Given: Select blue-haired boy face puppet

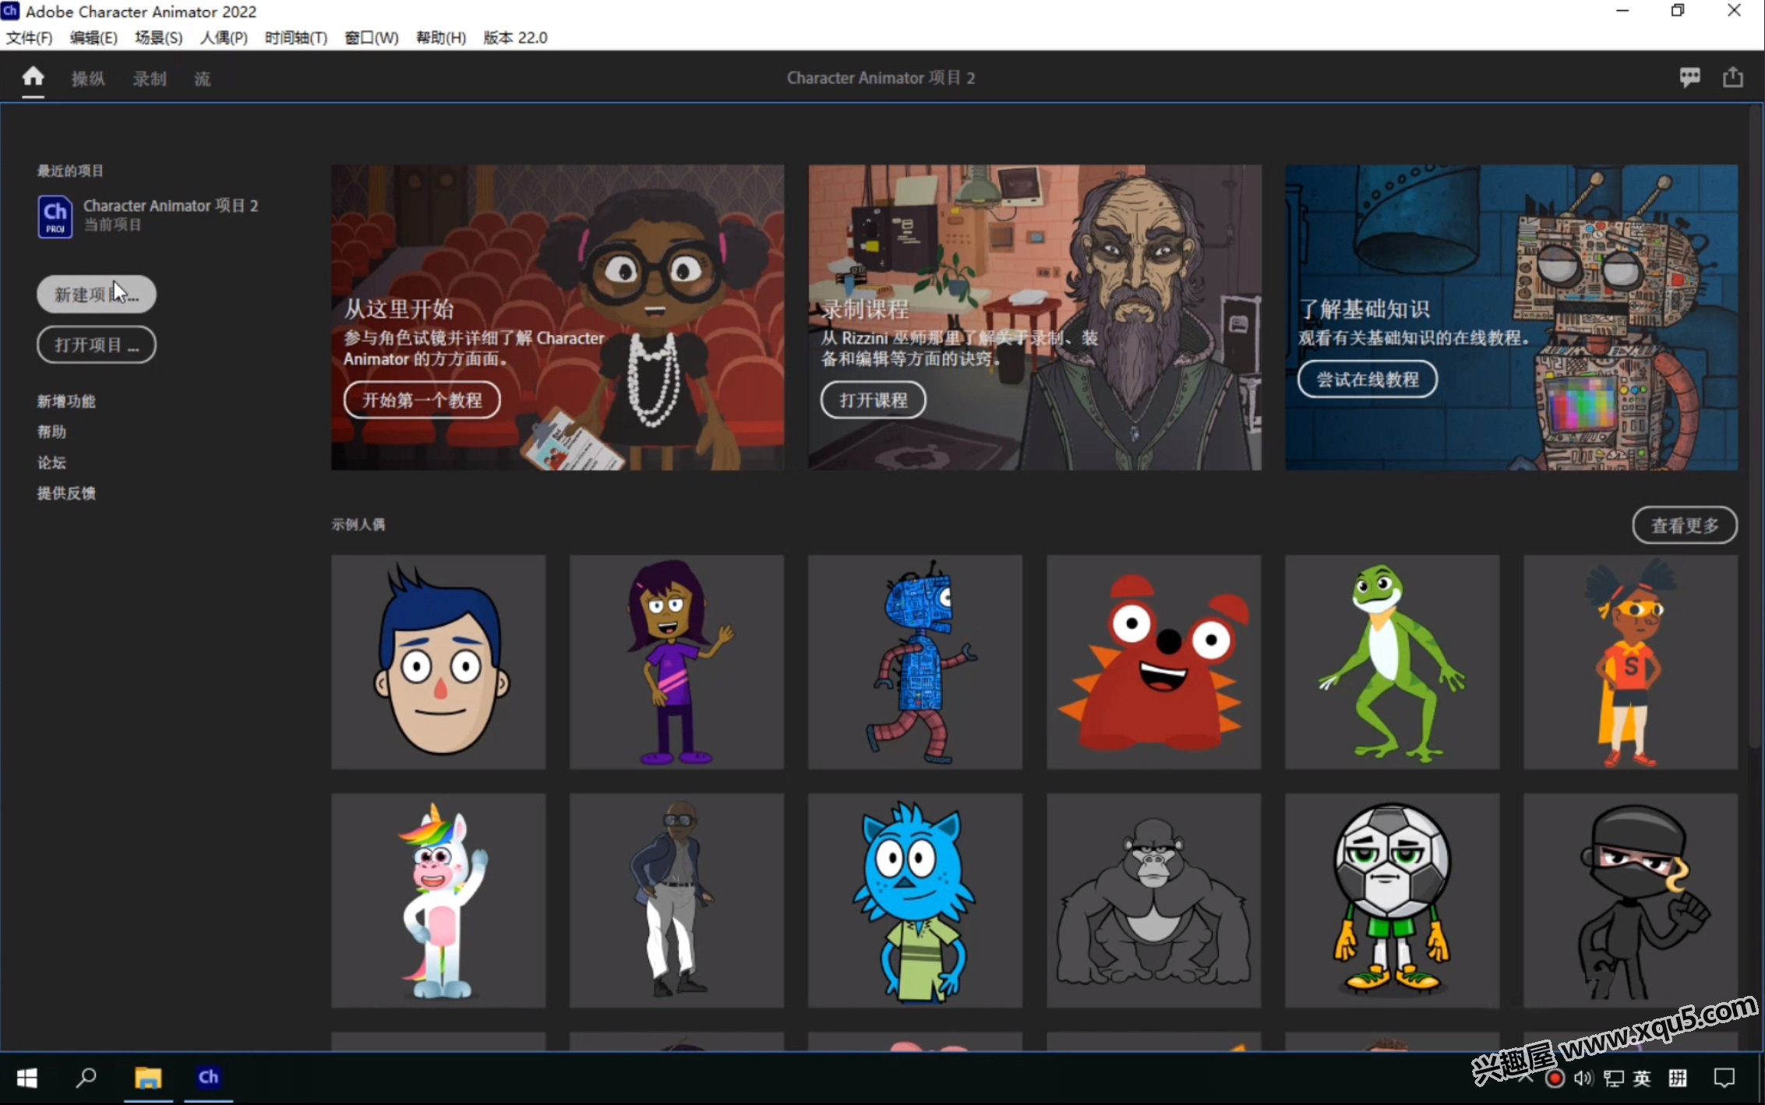Looking at the screenshot, I should click(x=439, y=662).
